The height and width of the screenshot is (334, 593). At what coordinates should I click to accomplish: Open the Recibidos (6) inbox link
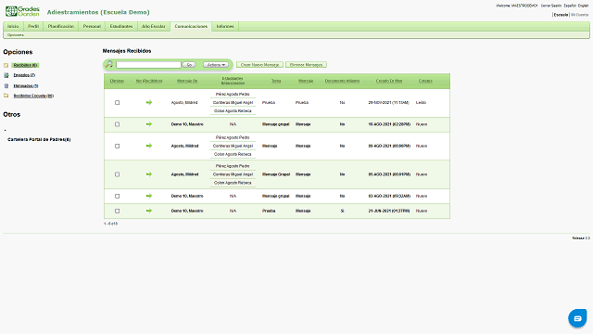click(x=25, y=65)
